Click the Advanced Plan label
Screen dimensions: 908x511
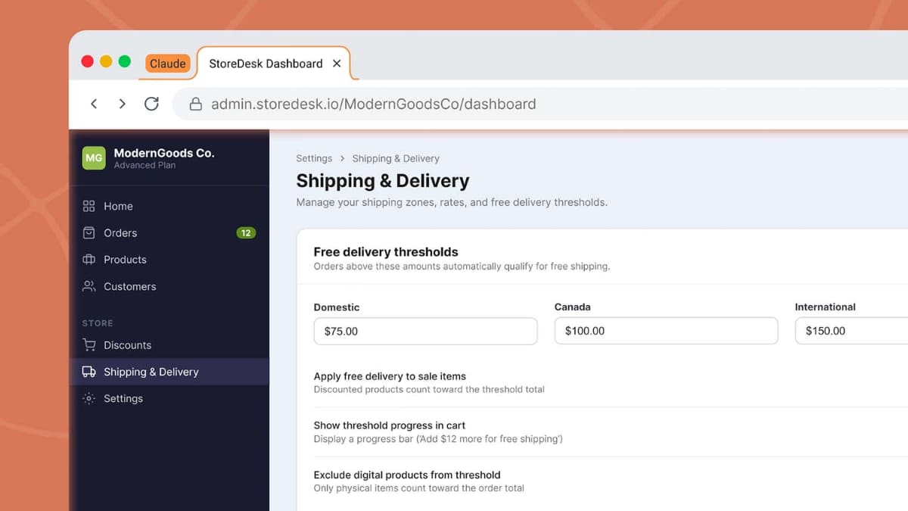145,165
